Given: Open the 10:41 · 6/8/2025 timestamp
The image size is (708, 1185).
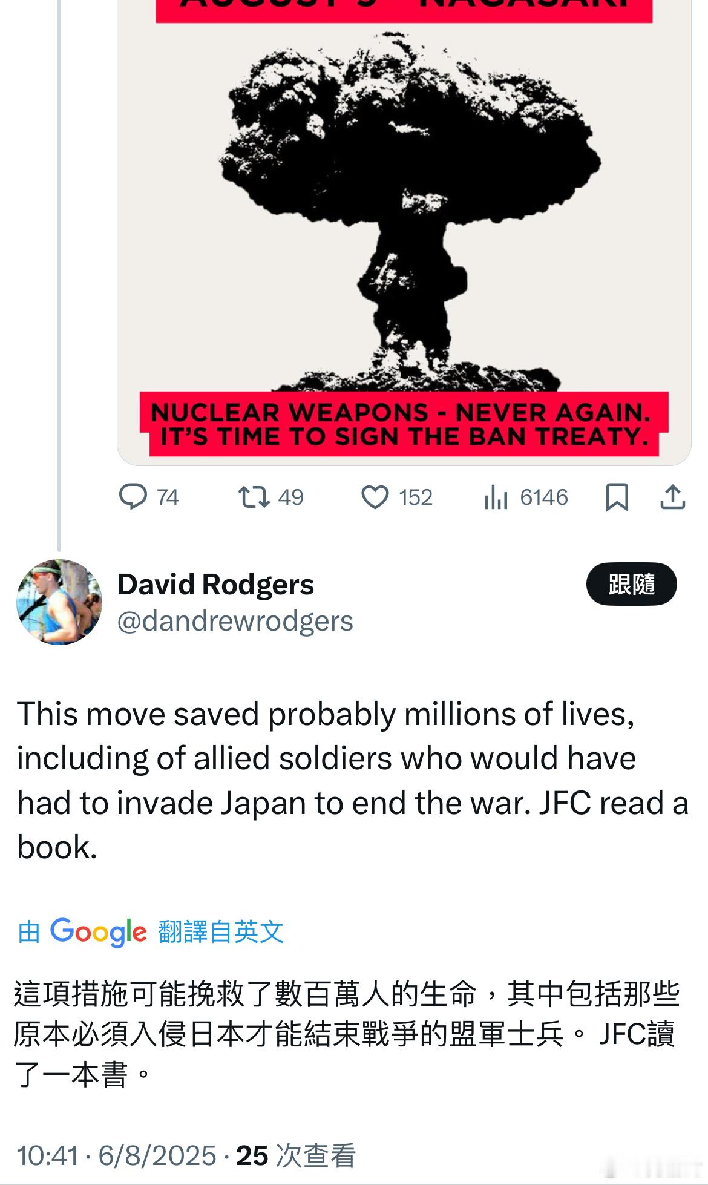Looking at the screenshot, I should pos(116,1156).
